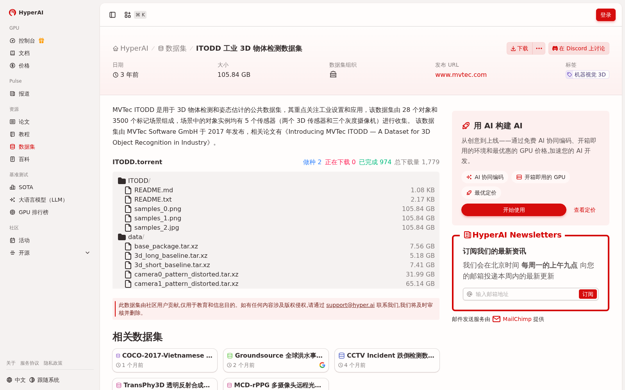
Task: Click the gift icon next to 控制台
Action: coord(41,41)
